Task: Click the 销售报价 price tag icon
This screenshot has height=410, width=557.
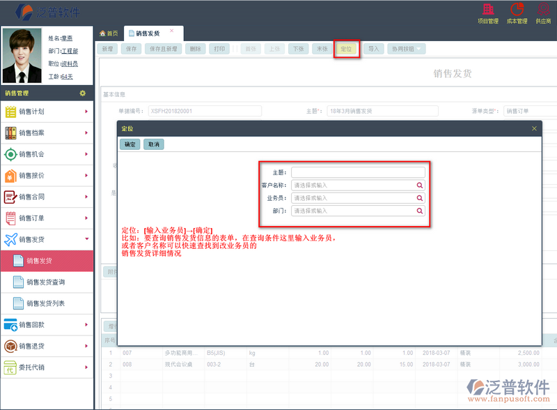Action: 10,176
